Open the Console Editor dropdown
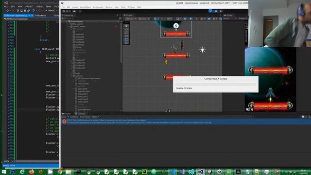The image size is (311, 175). click(95, 117)
